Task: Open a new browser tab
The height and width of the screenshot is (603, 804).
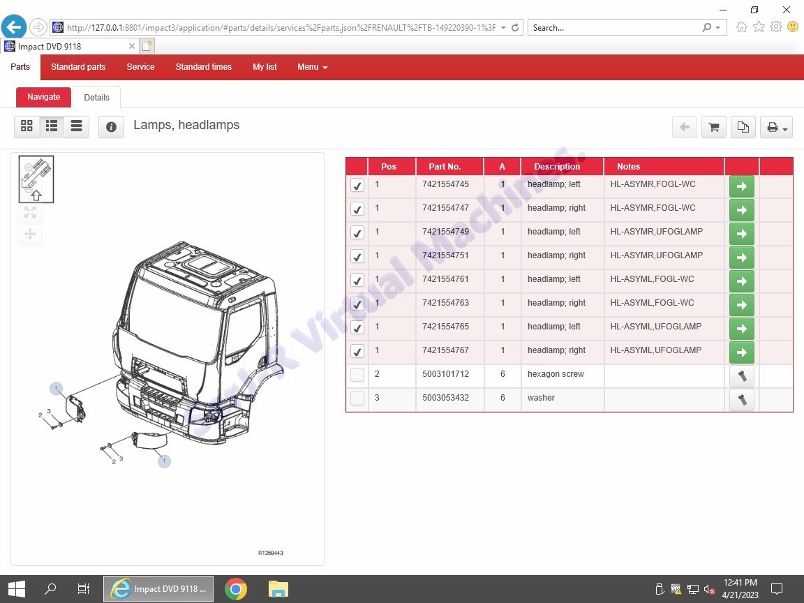Action: 147,46
